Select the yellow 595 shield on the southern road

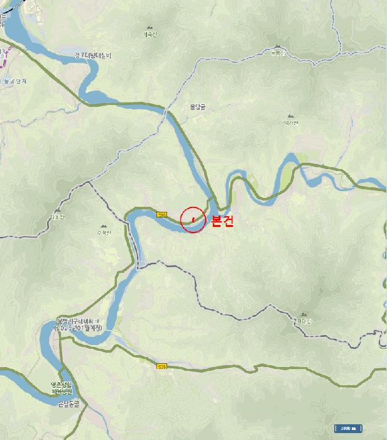coord(162,366)
